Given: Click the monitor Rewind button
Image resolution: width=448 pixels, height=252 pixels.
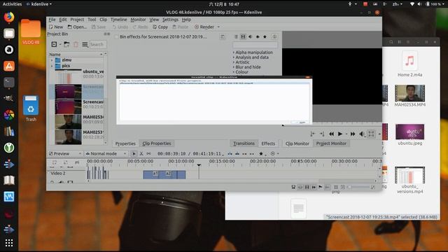Looking at the screenshot, I should [331, 134].
